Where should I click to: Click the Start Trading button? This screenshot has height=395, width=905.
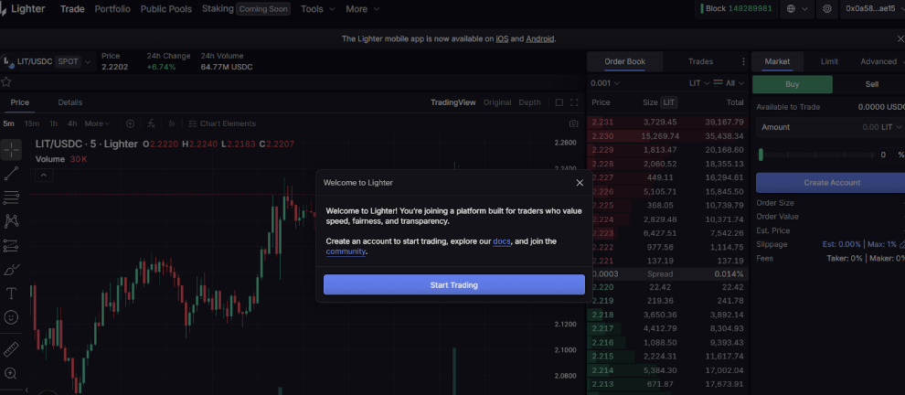[453, 284]
